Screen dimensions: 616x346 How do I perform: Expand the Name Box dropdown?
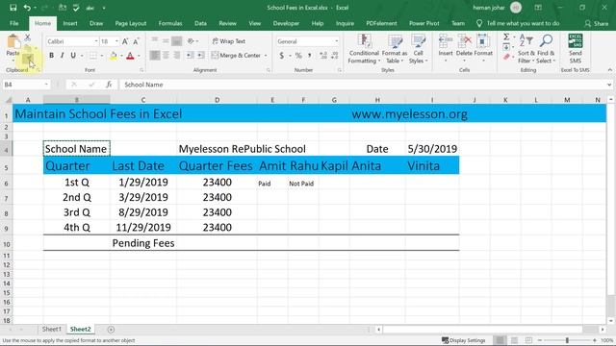46,85
